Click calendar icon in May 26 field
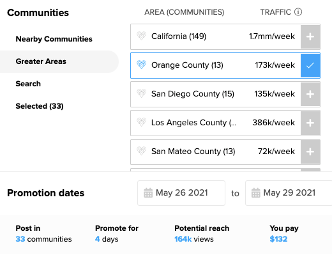The width and height of the screenshot is (332, 257). coord(148,193)
